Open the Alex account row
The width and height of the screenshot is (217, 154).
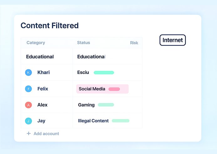pos(42,105)
